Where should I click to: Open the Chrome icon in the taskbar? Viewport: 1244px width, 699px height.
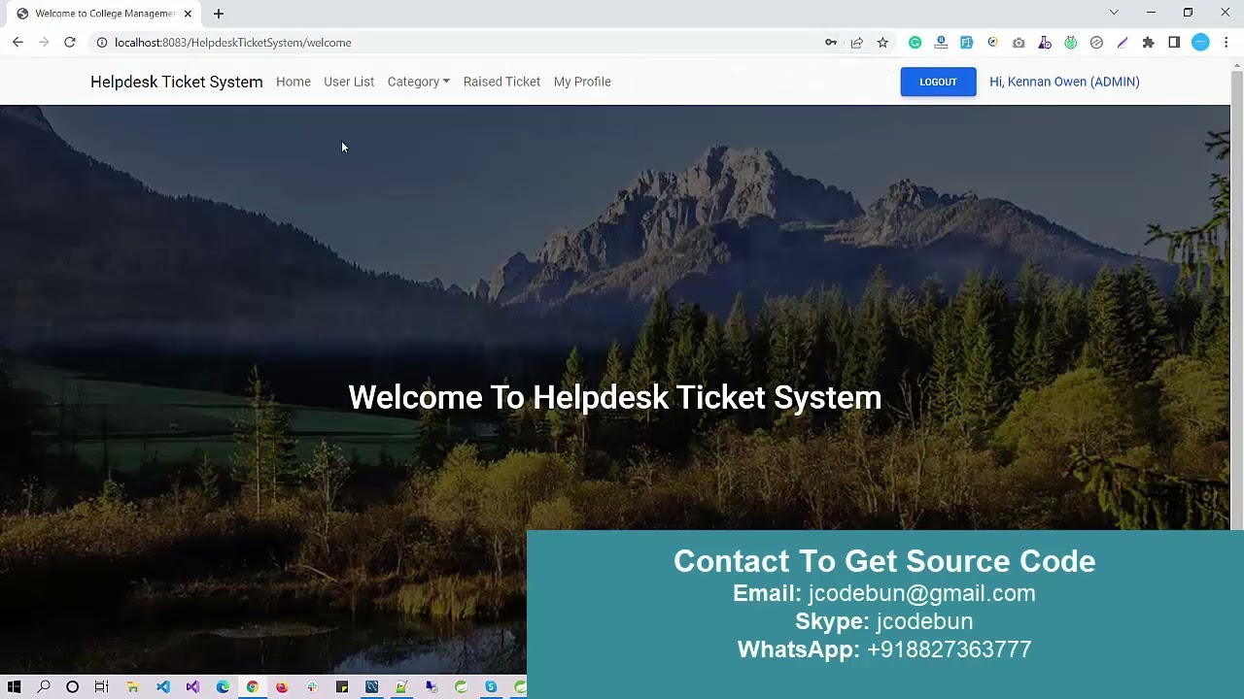252,687
